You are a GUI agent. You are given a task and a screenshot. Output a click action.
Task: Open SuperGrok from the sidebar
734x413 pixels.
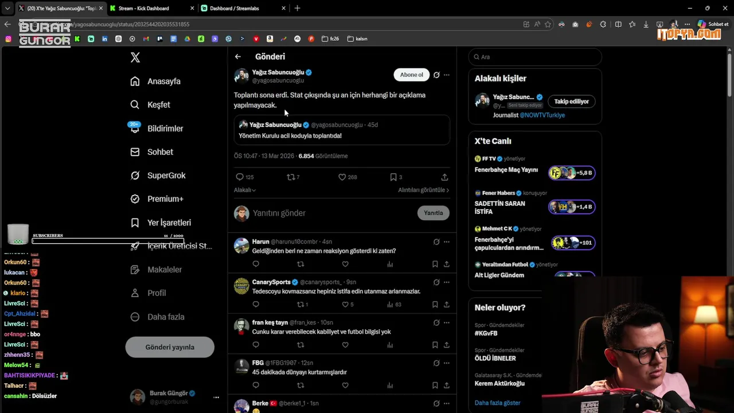coord(158,176)
